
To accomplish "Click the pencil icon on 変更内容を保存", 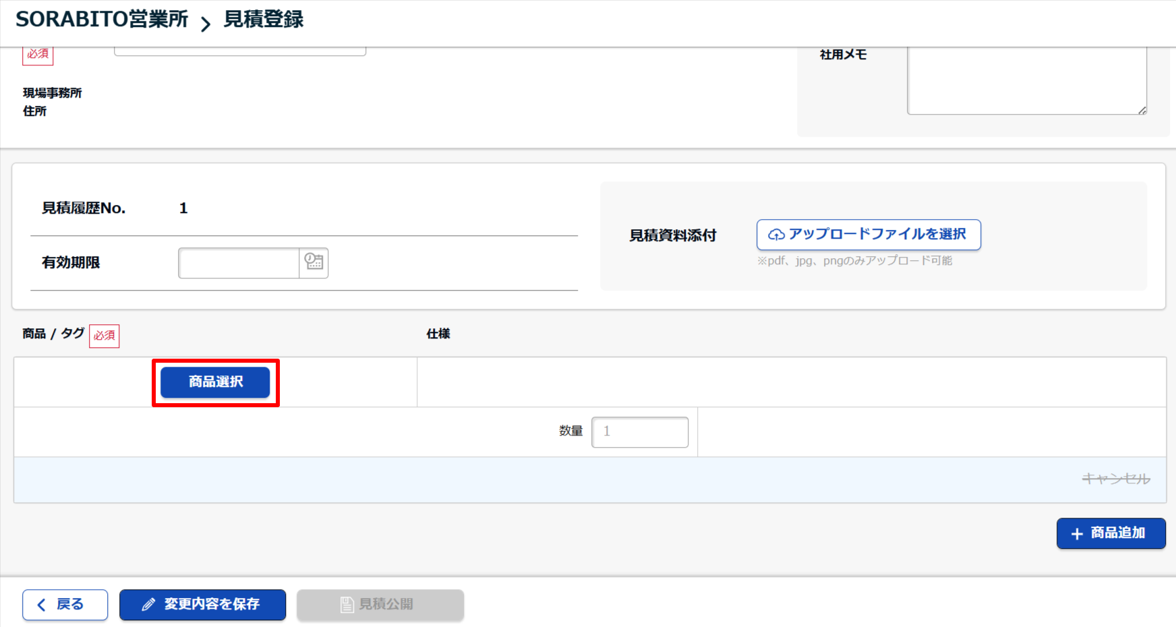I will click(x=148, y=605).
